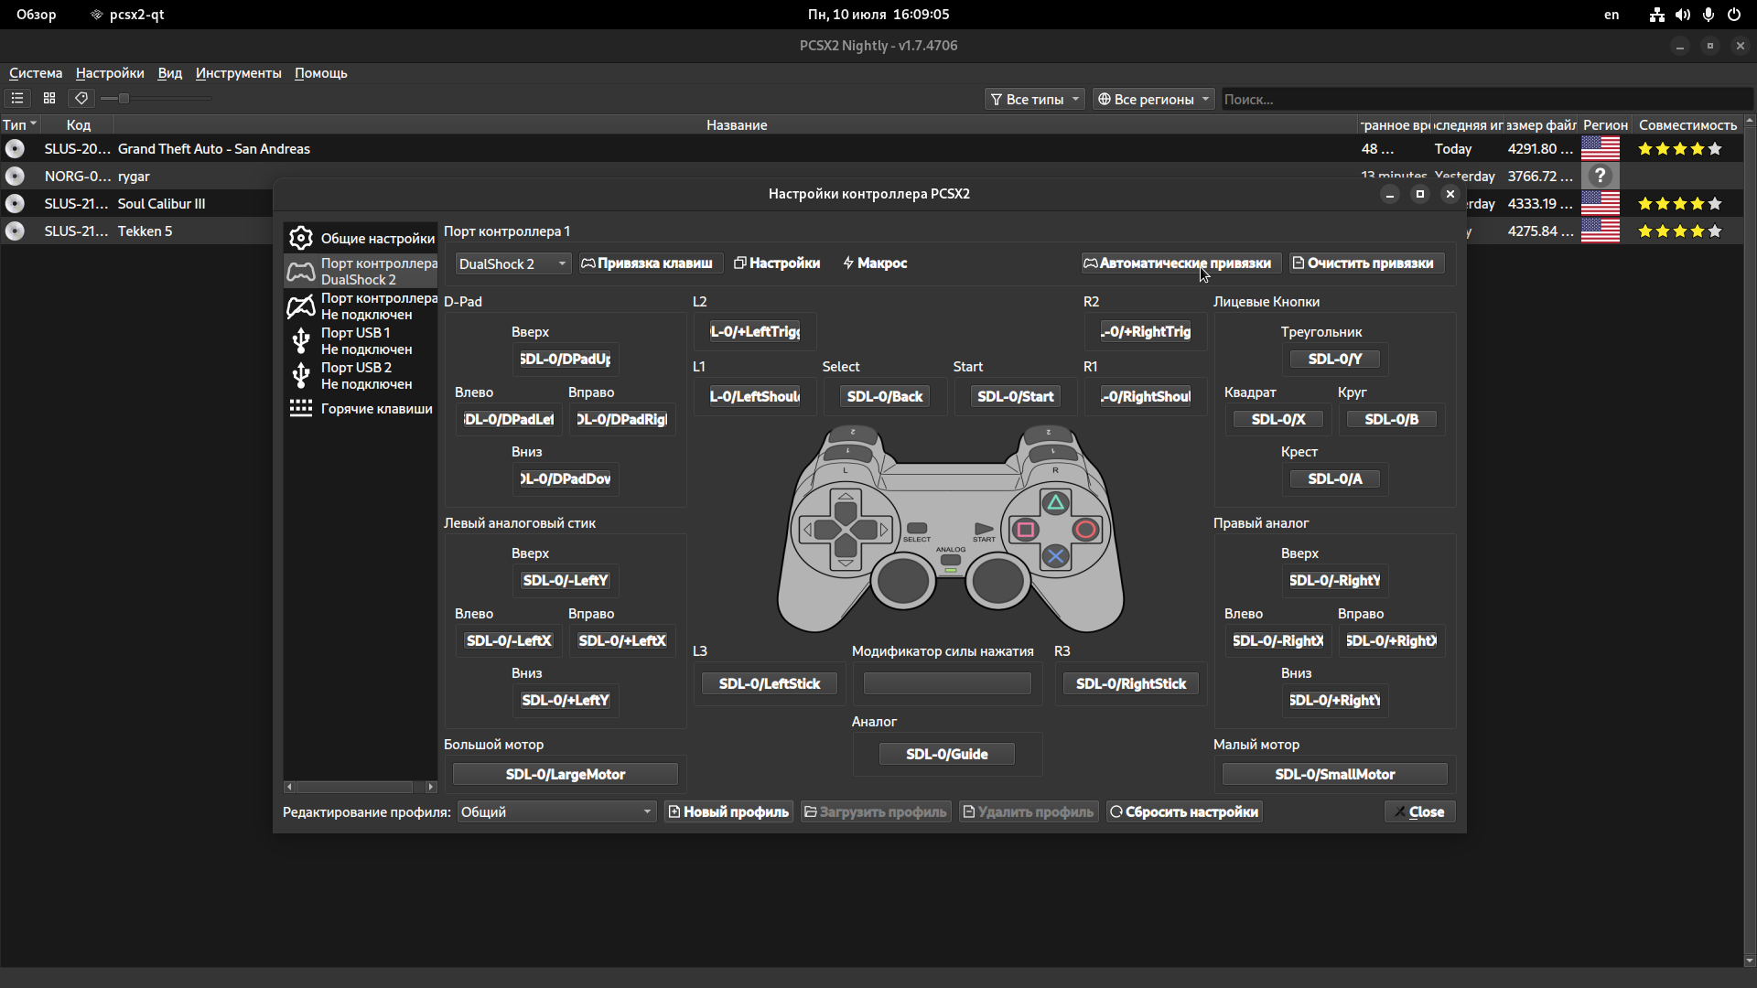Open network icon in system tray

1657,15
